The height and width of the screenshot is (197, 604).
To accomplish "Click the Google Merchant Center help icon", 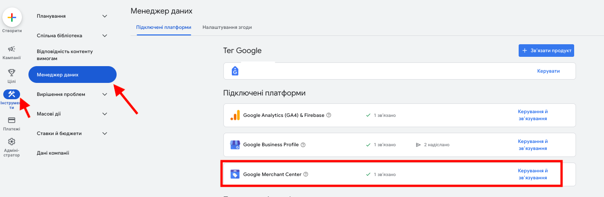I will 306,175.
